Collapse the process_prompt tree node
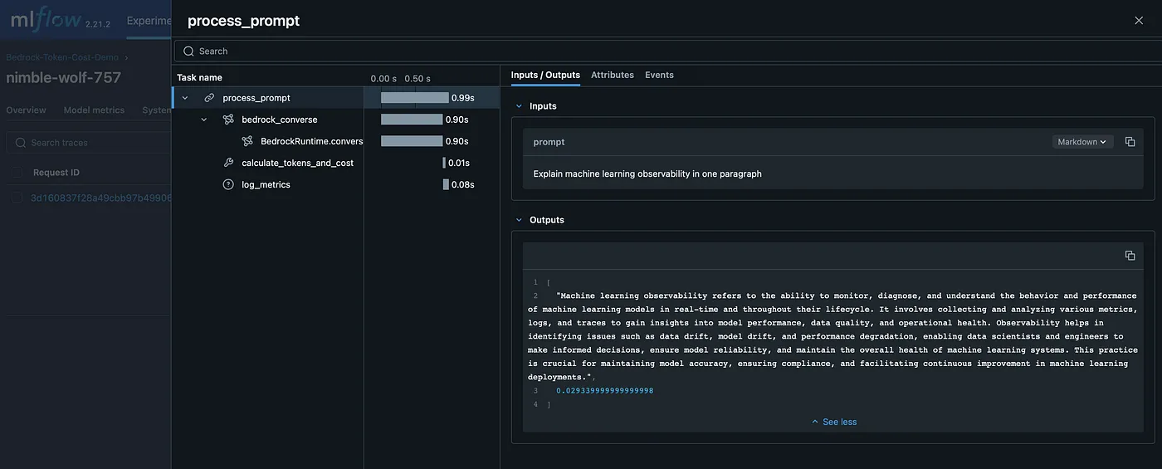The width and height of the screenshot is (1162, 469). 185,98
